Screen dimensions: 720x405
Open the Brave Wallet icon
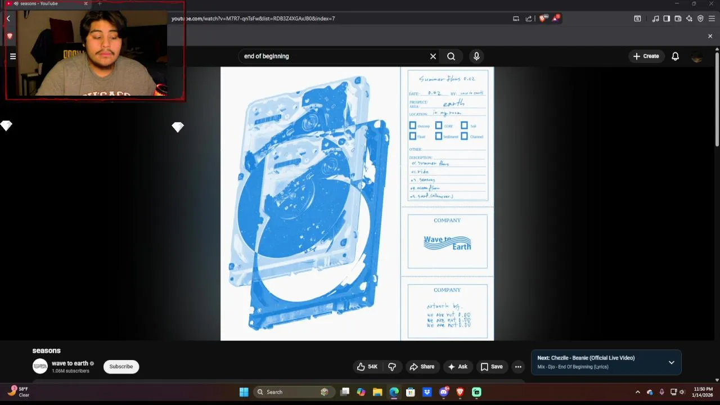[678, 19]
